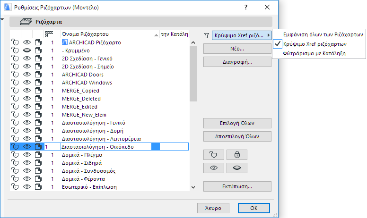Screen dimensions: 367x218
Task: Select the MERGE_Deleted layer name
Action: pos(81,99)
